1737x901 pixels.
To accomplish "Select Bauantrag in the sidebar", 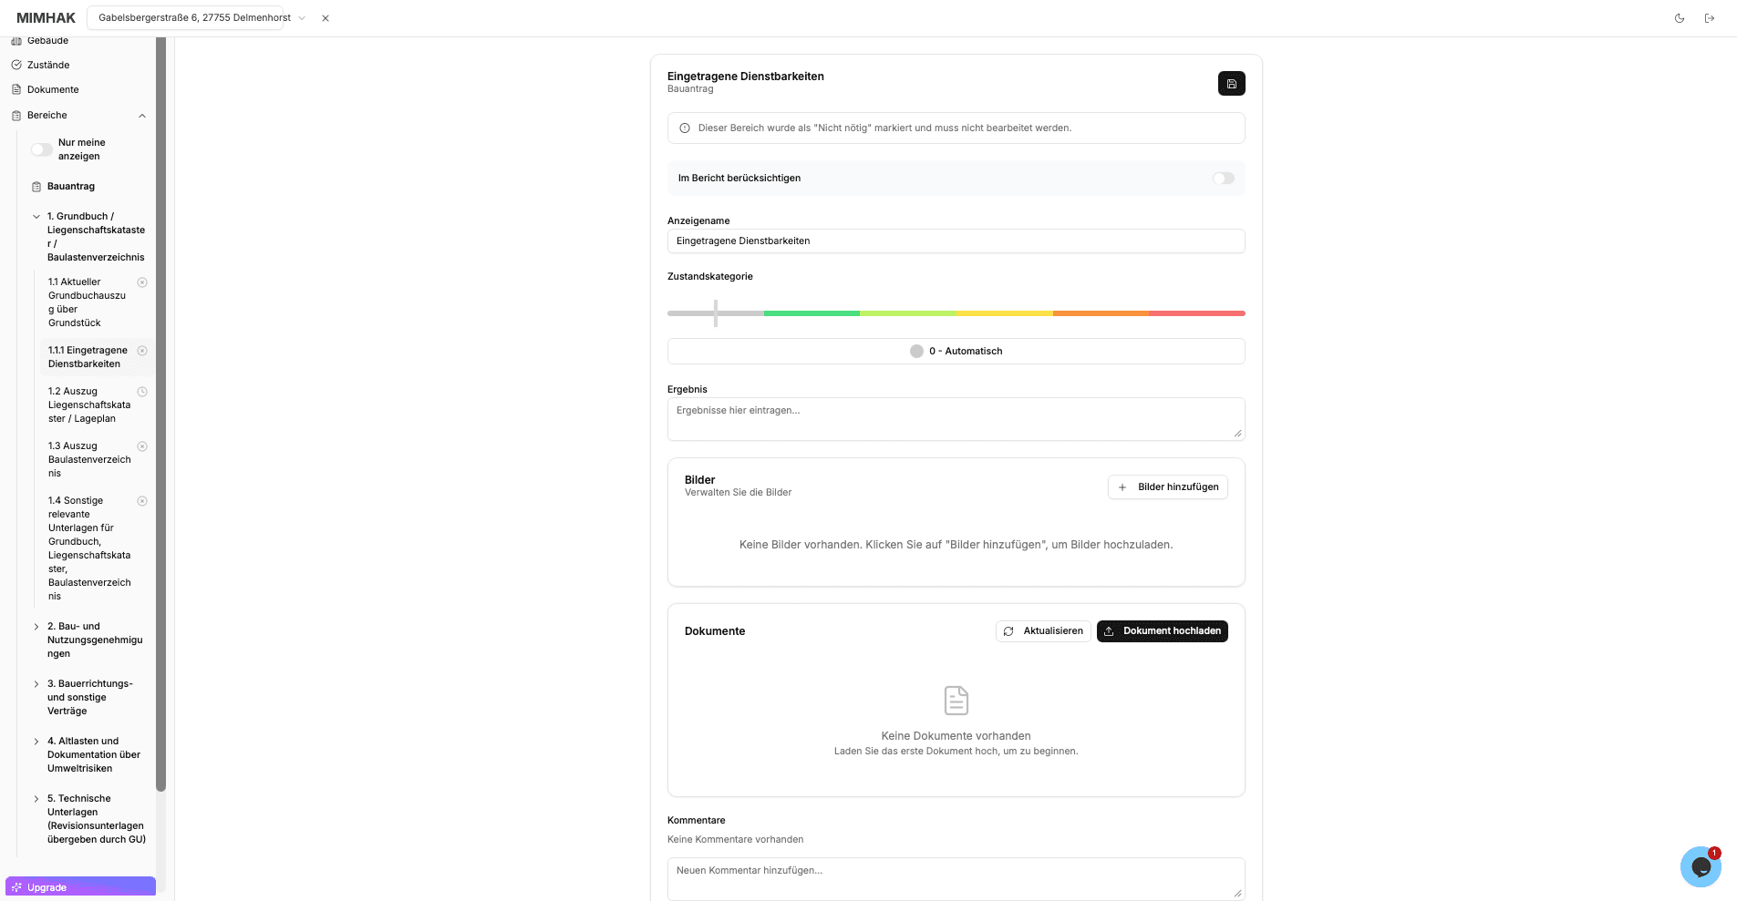I will tap(71, 187).
